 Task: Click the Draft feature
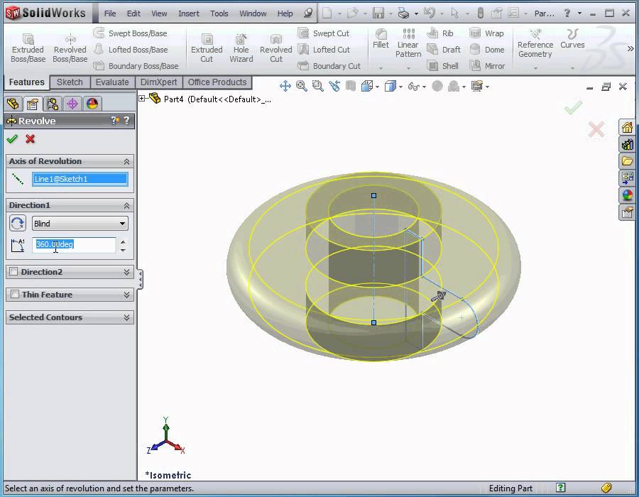pos(444,50)
